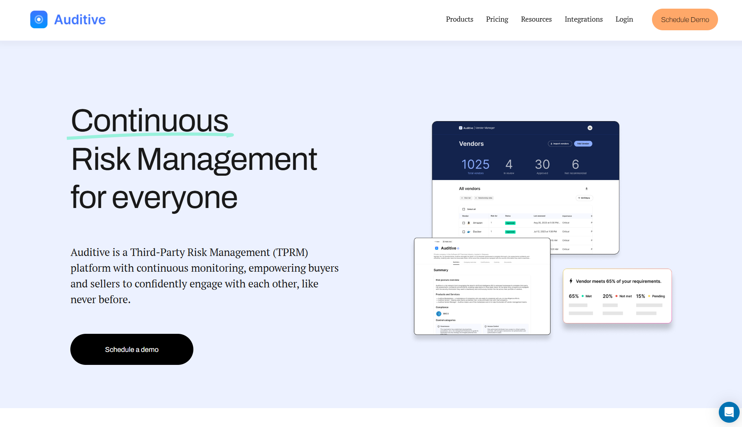The width and height of the screenshot is (742, 427).
Task: Check the Select all checkbox
Action: coord(464,209)
